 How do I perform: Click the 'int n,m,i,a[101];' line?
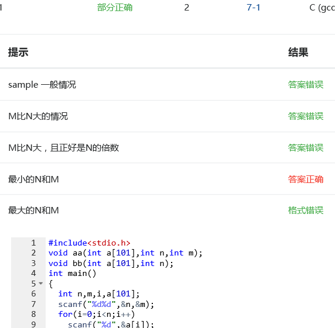99,294
